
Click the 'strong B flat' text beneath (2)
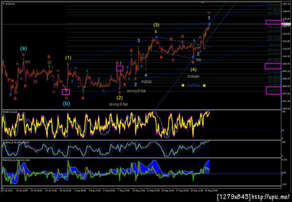[118, 104]
